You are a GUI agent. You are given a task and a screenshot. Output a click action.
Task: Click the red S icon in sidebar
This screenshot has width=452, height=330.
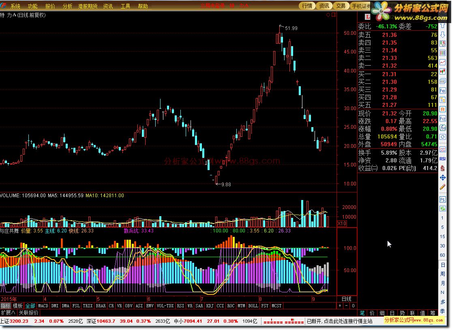443,168
